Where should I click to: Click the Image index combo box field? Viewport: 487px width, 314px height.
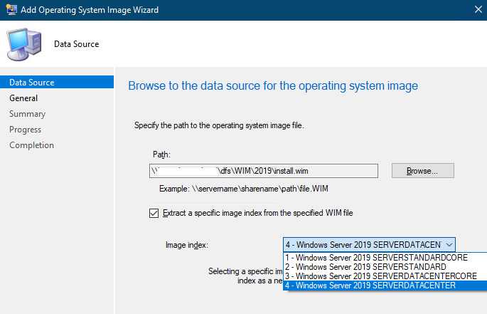(x=361, y=244)
